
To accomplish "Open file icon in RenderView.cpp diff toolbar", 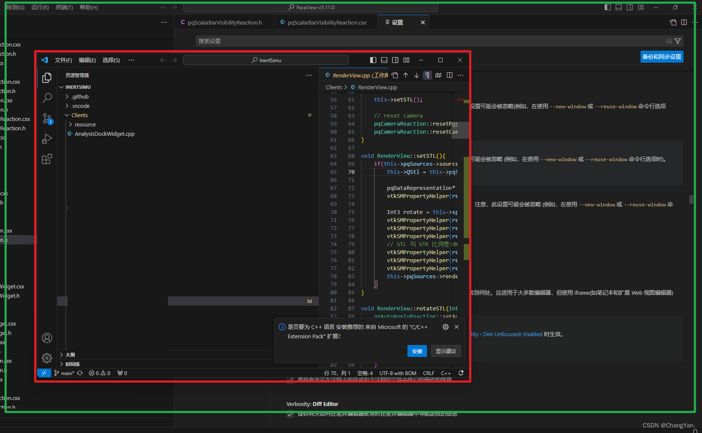I will coord(395,75).
